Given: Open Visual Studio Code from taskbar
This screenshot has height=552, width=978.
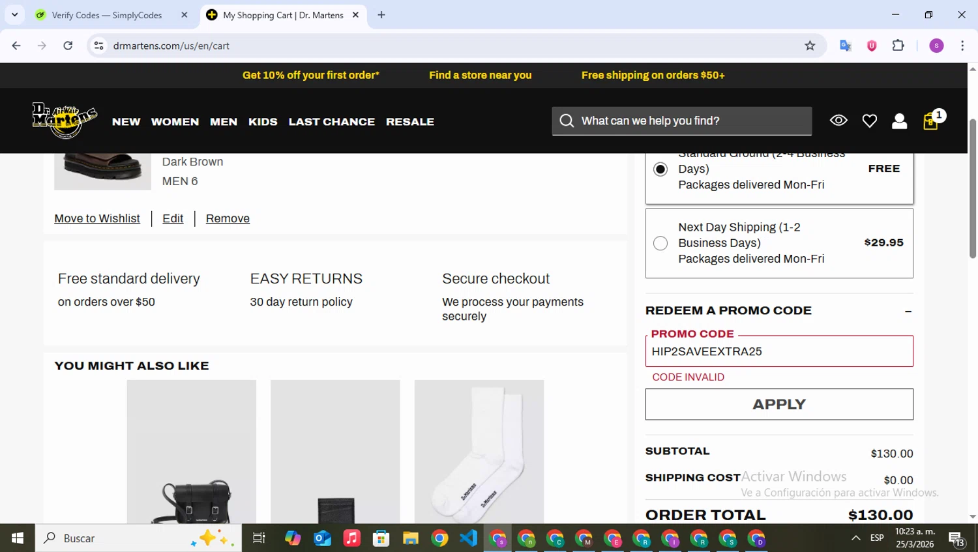Looking at the screenshot, I should 469,538.
